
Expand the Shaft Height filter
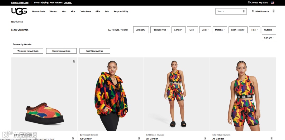point(238,30)
